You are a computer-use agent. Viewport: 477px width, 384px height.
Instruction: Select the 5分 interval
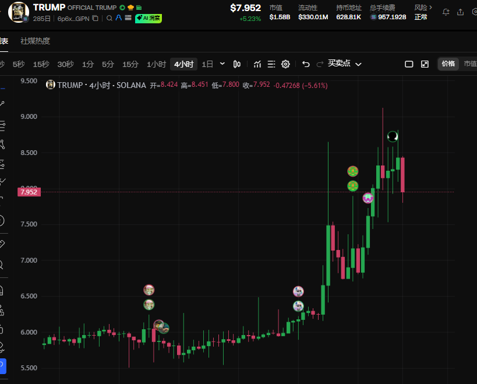108,64
